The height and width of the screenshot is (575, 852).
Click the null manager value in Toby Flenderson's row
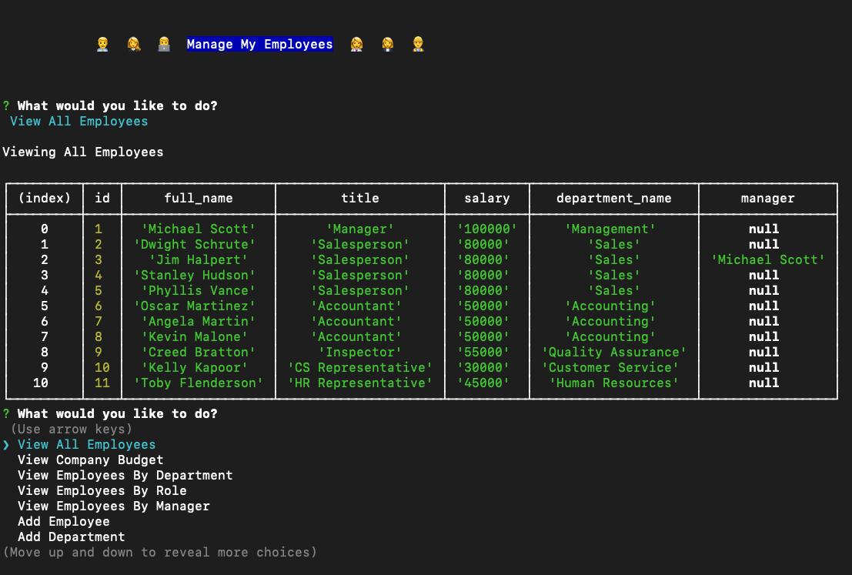(764, 383)
